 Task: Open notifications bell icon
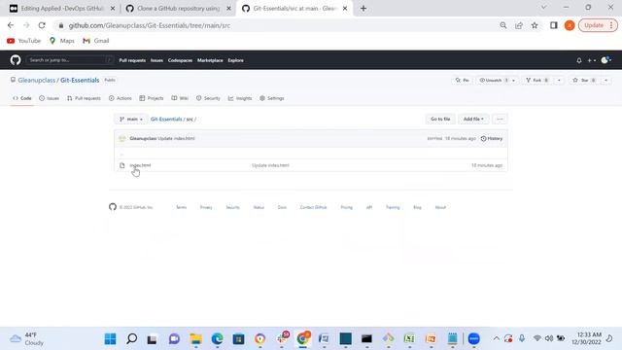pos(579,60)
